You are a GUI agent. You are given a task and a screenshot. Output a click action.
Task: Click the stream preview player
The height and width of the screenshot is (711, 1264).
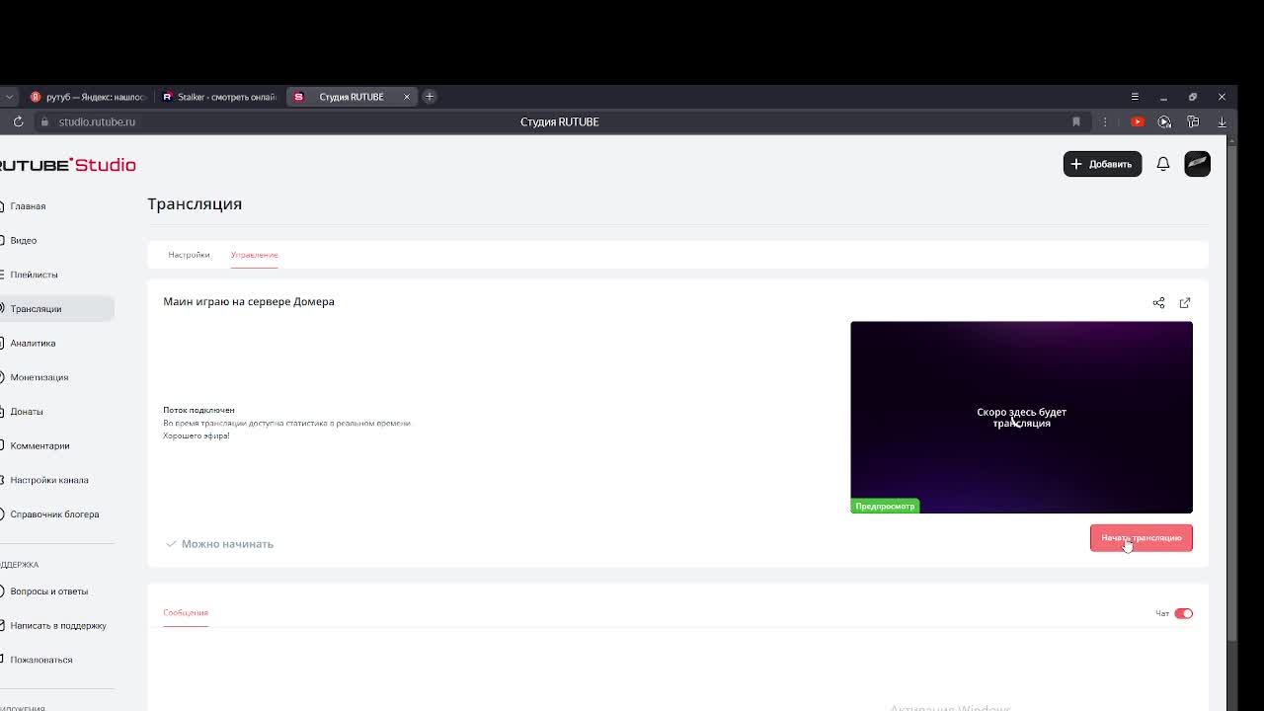[1021, 417]
